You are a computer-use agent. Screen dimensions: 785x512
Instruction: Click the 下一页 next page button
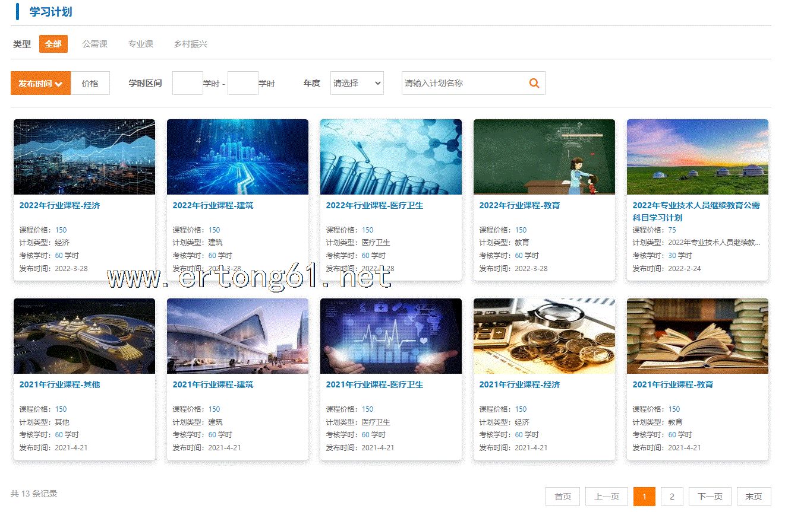coord(710,497)
